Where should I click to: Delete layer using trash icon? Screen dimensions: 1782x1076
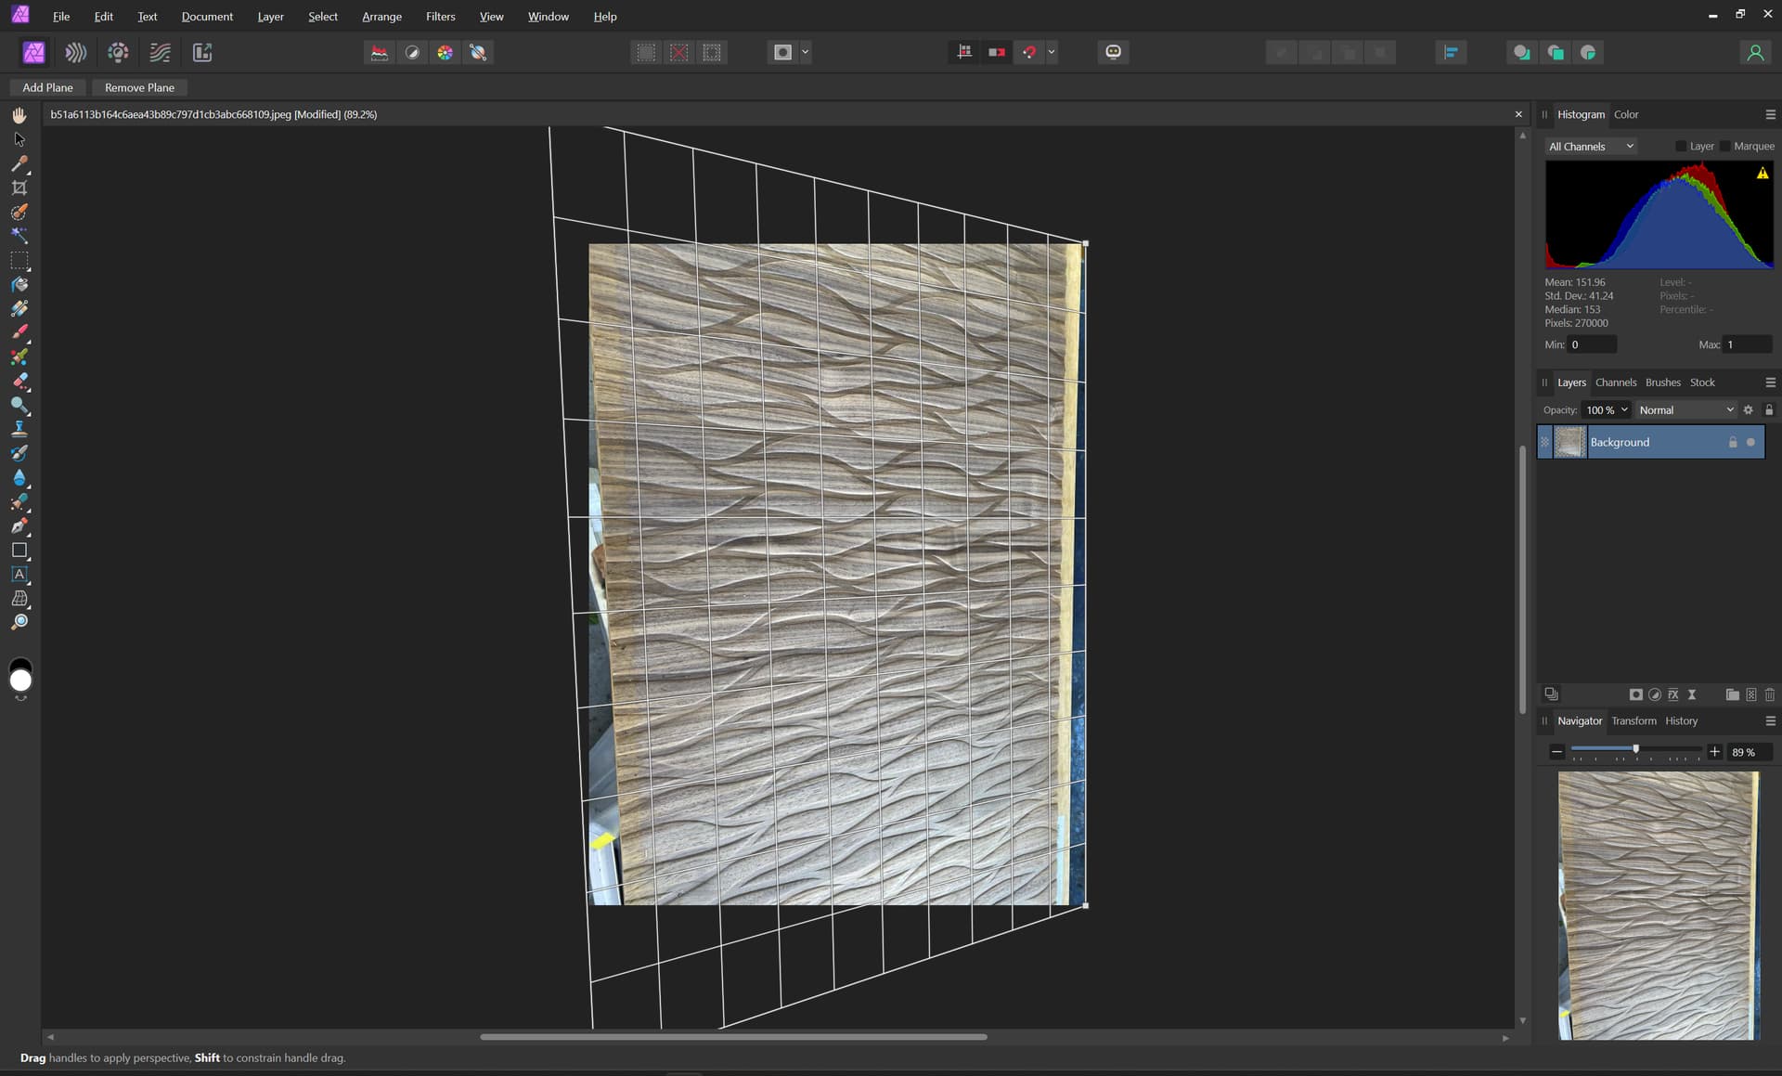click(1769, 694)
